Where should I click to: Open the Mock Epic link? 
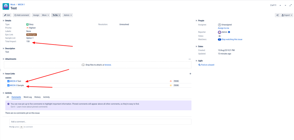click(x=31, y=35)
